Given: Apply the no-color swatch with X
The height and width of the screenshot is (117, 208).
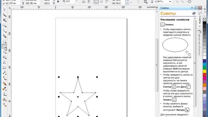Looking at the screenshot, I should point(204,19).
